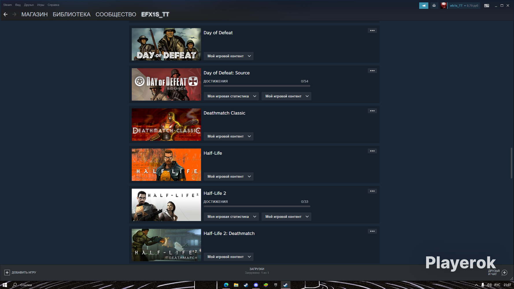The height and width of the screenshot is (289, 514).
Task: Go to the МАГАЗИН tab
Action: (x=34, y=14)
